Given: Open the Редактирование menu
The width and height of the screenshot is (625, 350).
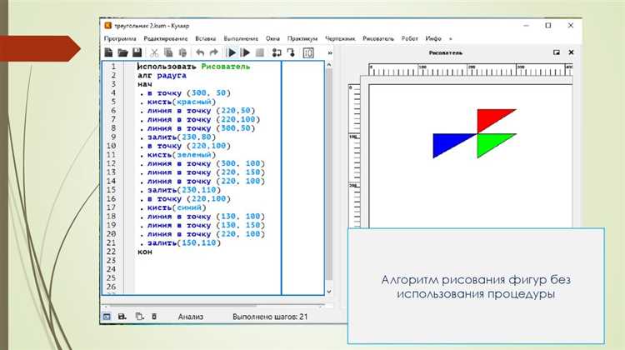Looking at the screenshot, I should tap(166, 38).
